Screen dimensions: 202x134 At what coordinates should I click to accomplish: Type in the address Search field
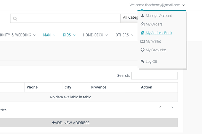pyautogui.click(x=154, y=75)
